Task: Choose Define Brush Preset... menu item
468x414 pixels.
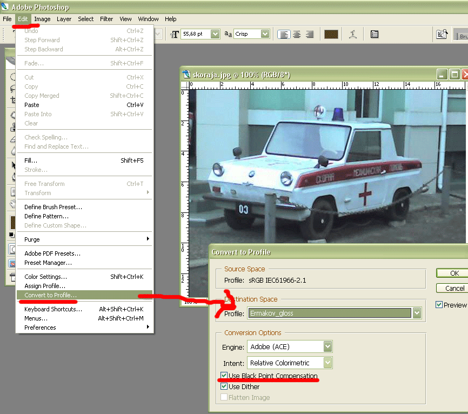Action: 84,207
